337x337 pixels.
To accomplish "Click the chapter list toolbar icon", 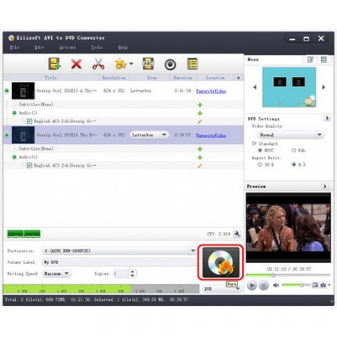I will [x=192, y=64].
